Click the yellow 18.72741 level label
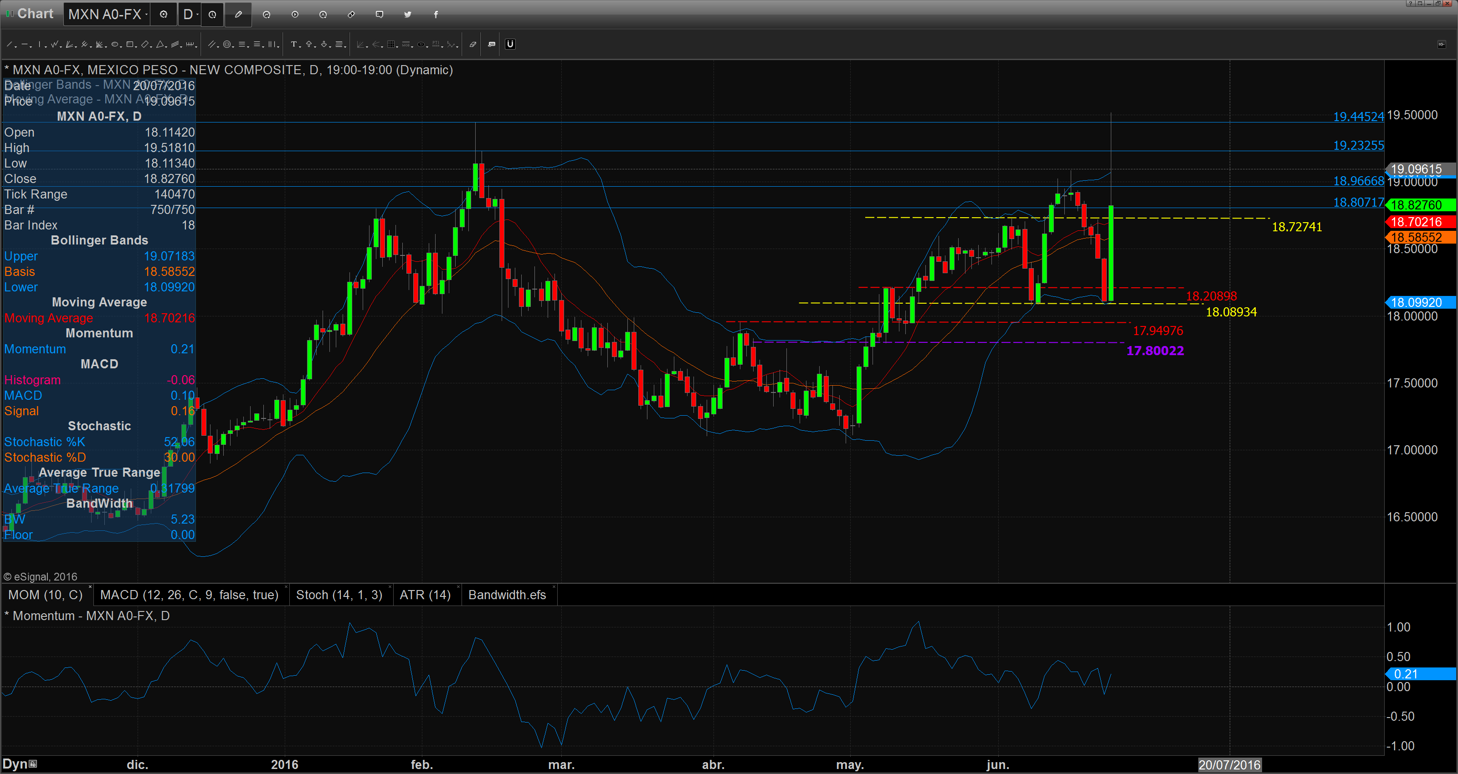Image resolution: width=1458 pixels, height=774 pixels. coord(1297,227)
